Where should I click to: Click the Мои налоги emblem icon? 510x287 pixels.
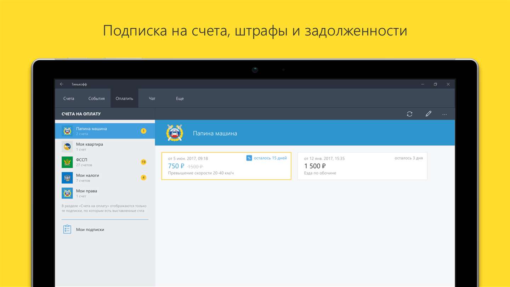[67, 178]
